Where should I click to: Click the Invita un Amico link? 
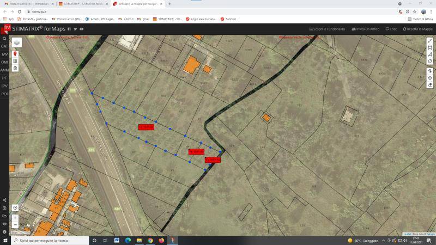[365, 29]
